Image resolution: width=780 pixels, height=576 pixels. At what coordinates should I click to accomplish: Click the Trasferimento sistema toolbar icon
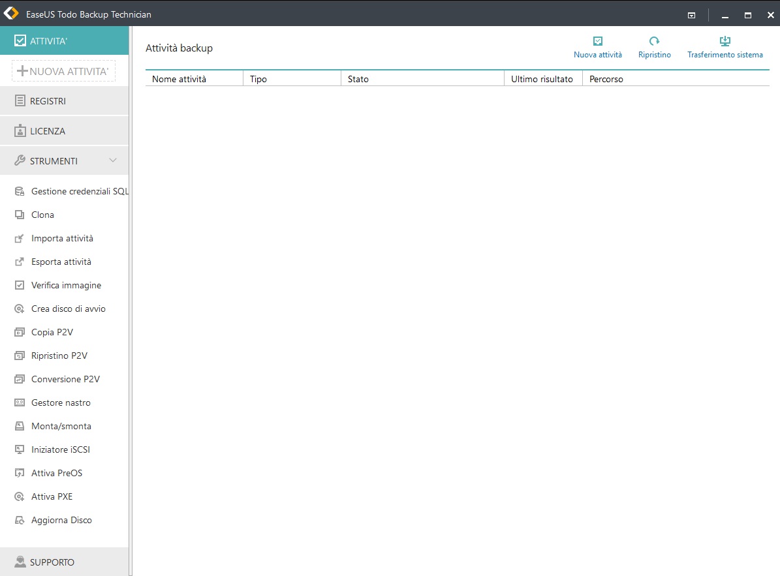click(725, 41)
